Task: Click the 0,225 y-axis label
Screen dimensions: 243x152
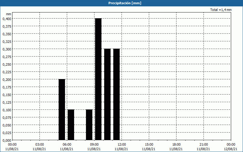Action: [7, 72]
